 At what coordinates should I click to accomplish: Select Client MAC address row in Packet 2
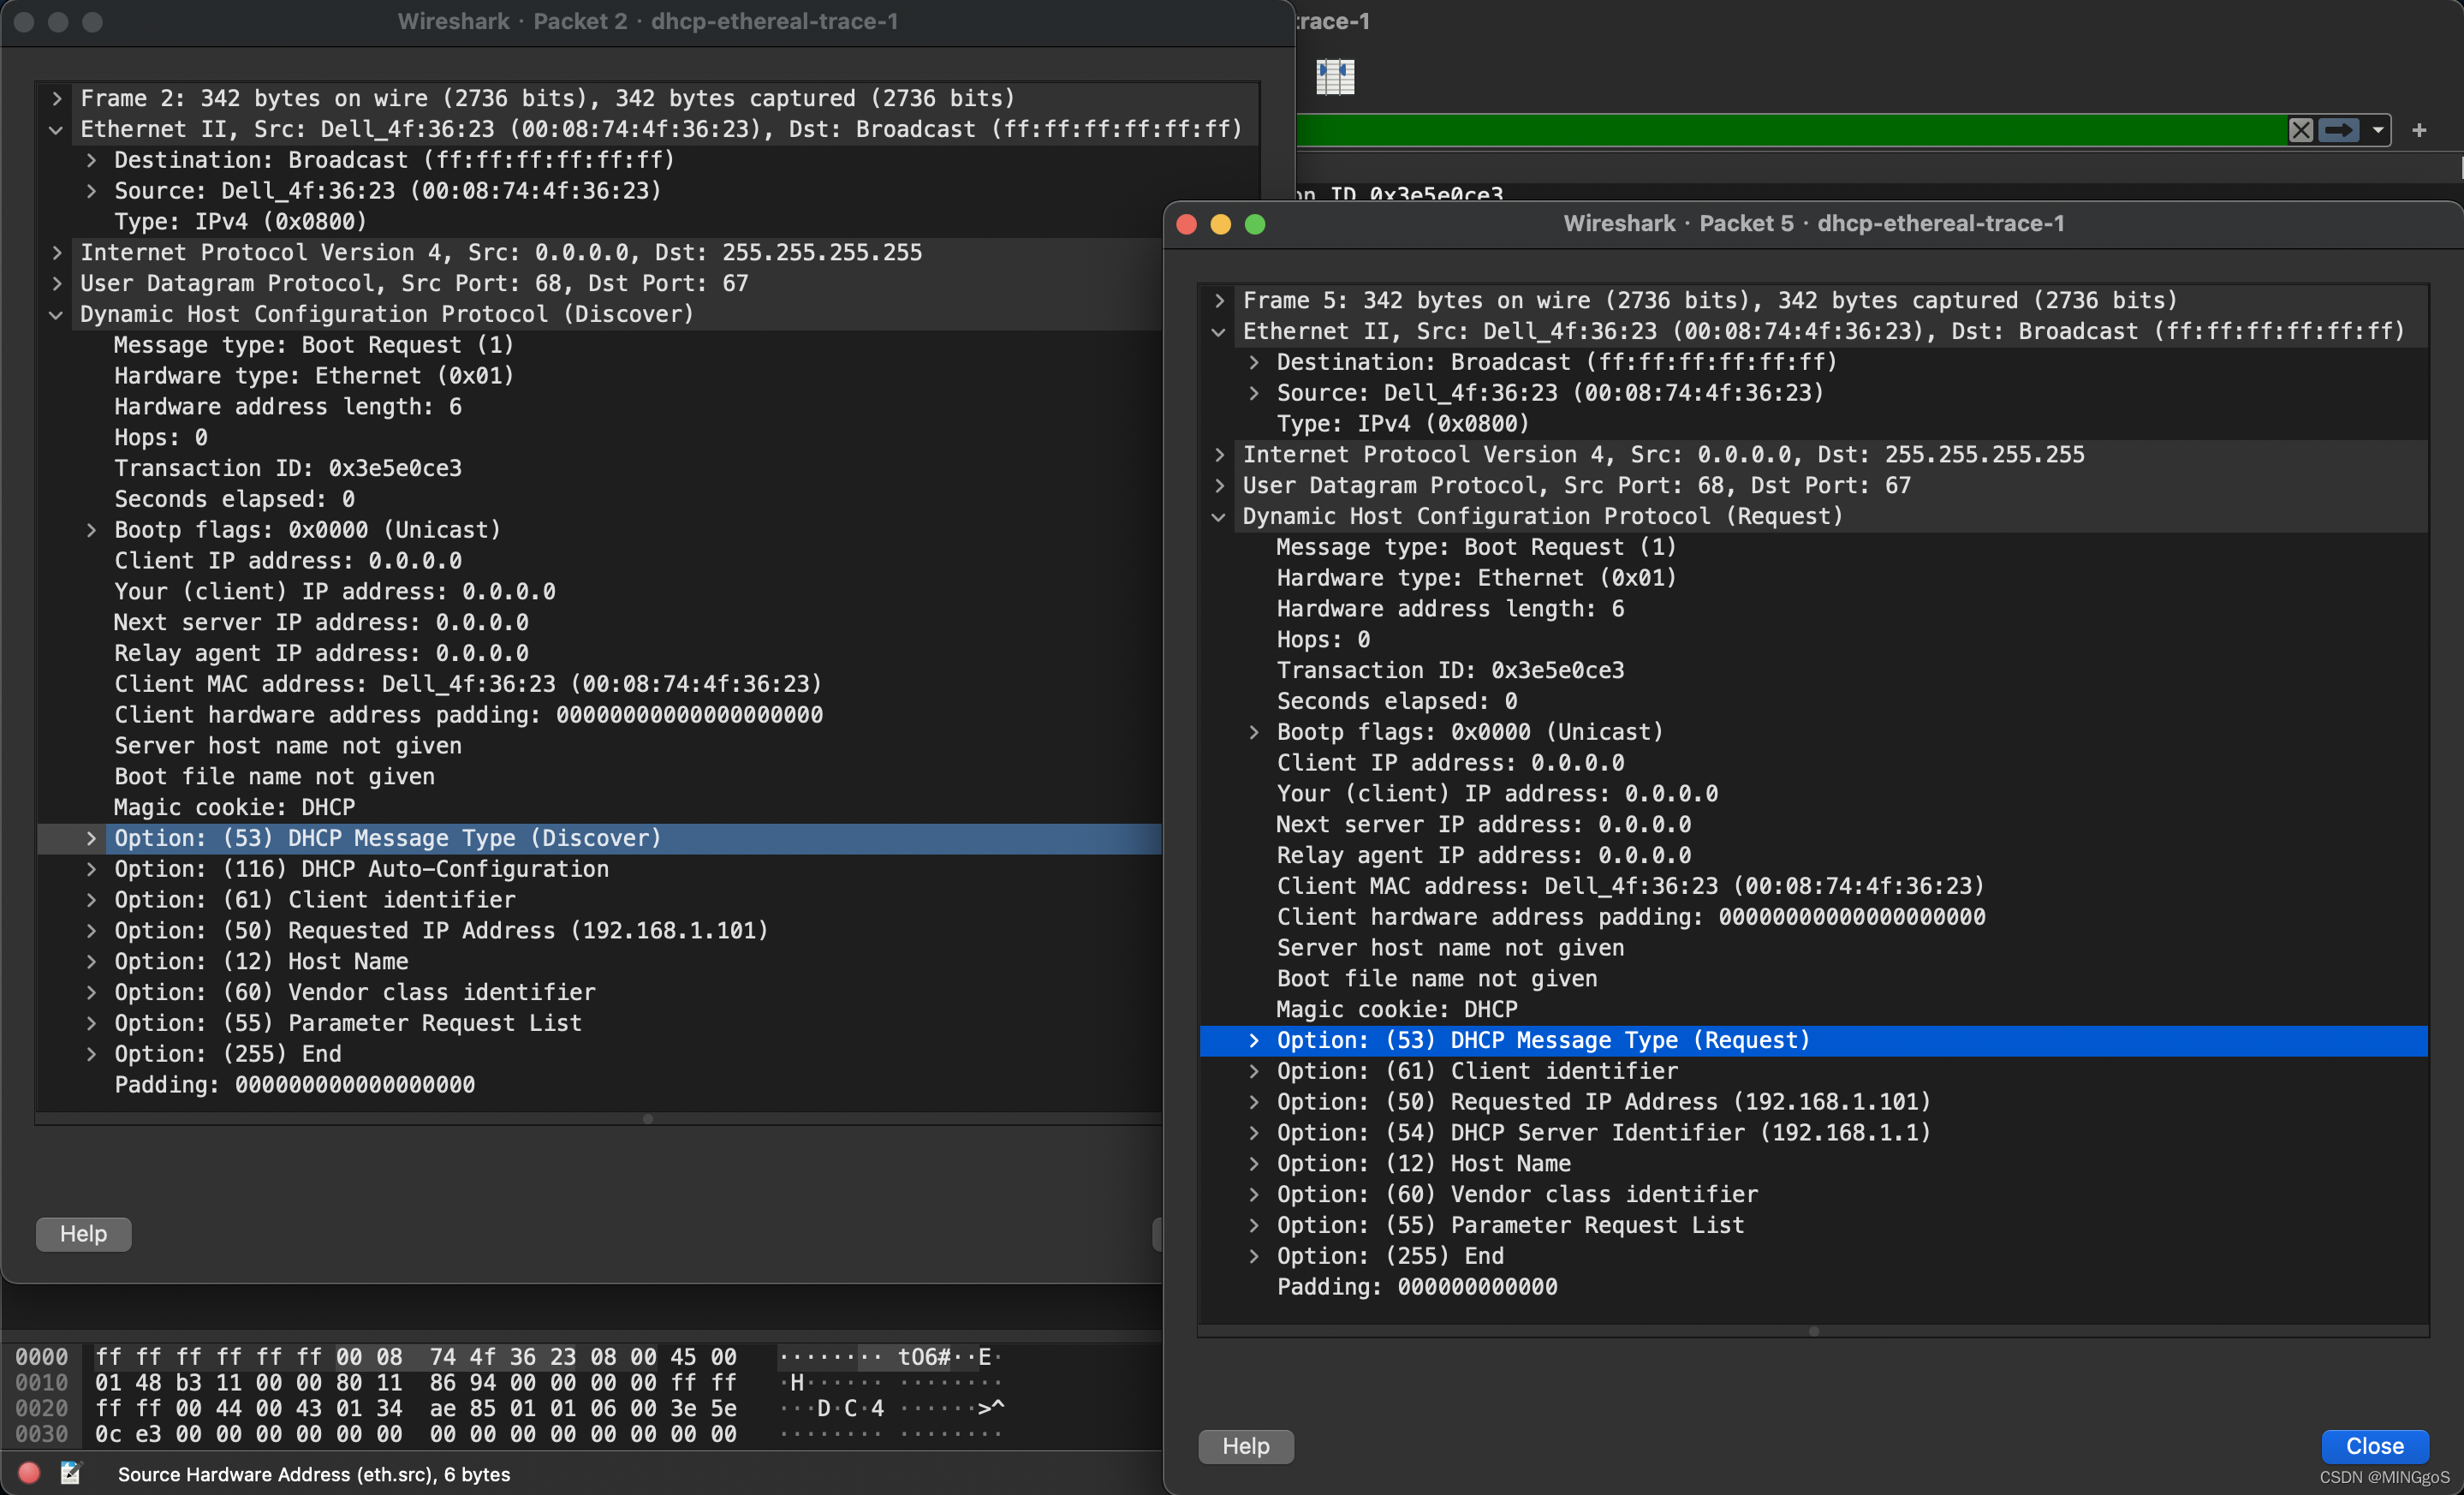pos(600,684)
